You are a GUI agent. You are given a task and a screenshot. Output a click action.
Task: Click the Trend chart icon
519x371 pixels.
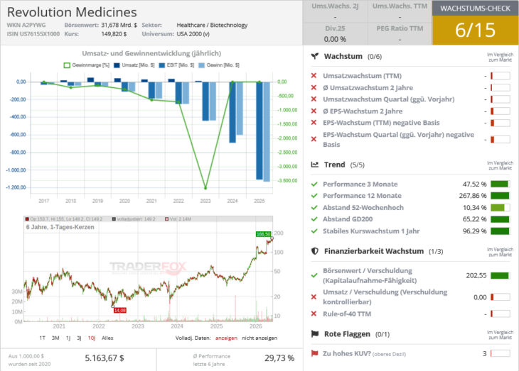pos(315,165)
